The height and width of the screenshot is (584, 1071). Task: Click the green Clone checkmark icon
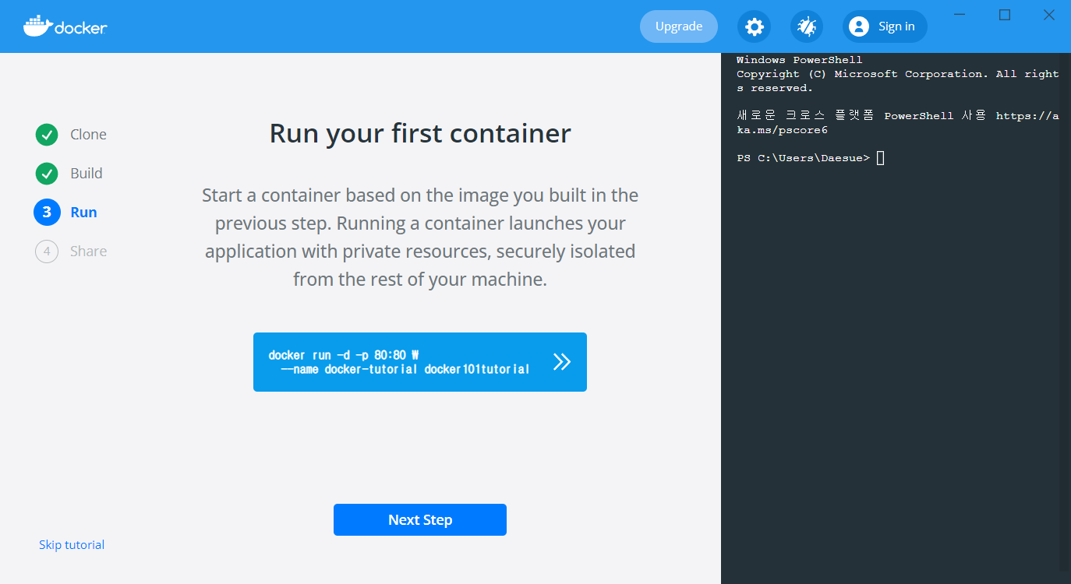coord(47,135)
